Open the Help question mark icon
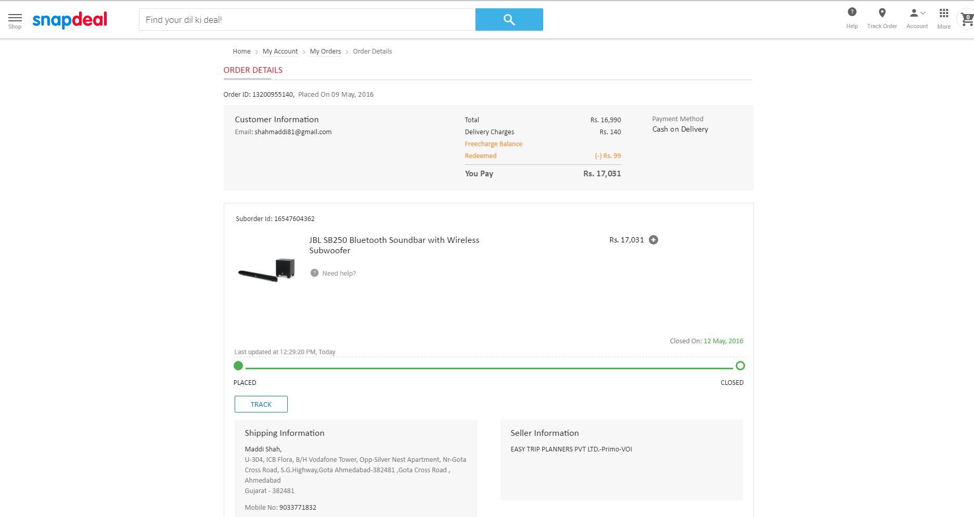The width and height of the screenshot is (974, 517). click(x=852, y=12)
